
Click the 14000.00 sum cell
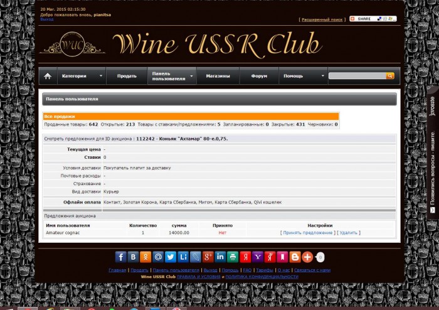point(179,233)
